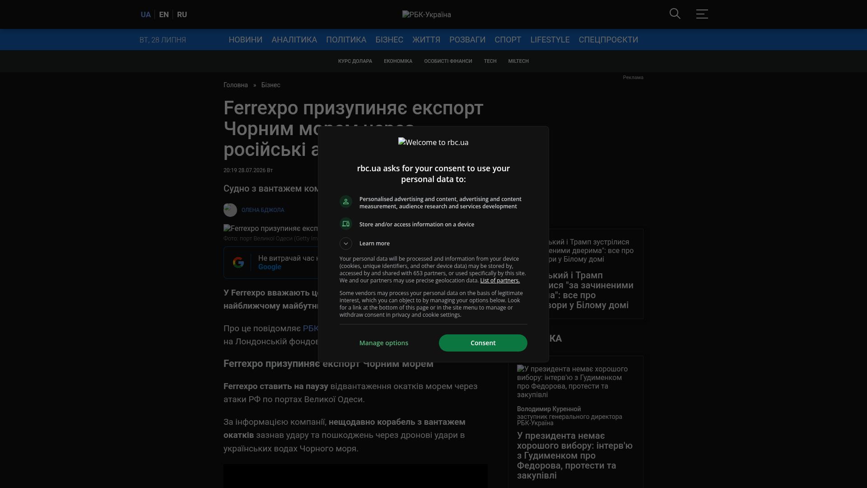The width and height of the screenshot is (867, 488).
Task: Open the hamburger menu icon
Action: click(702, 14)
